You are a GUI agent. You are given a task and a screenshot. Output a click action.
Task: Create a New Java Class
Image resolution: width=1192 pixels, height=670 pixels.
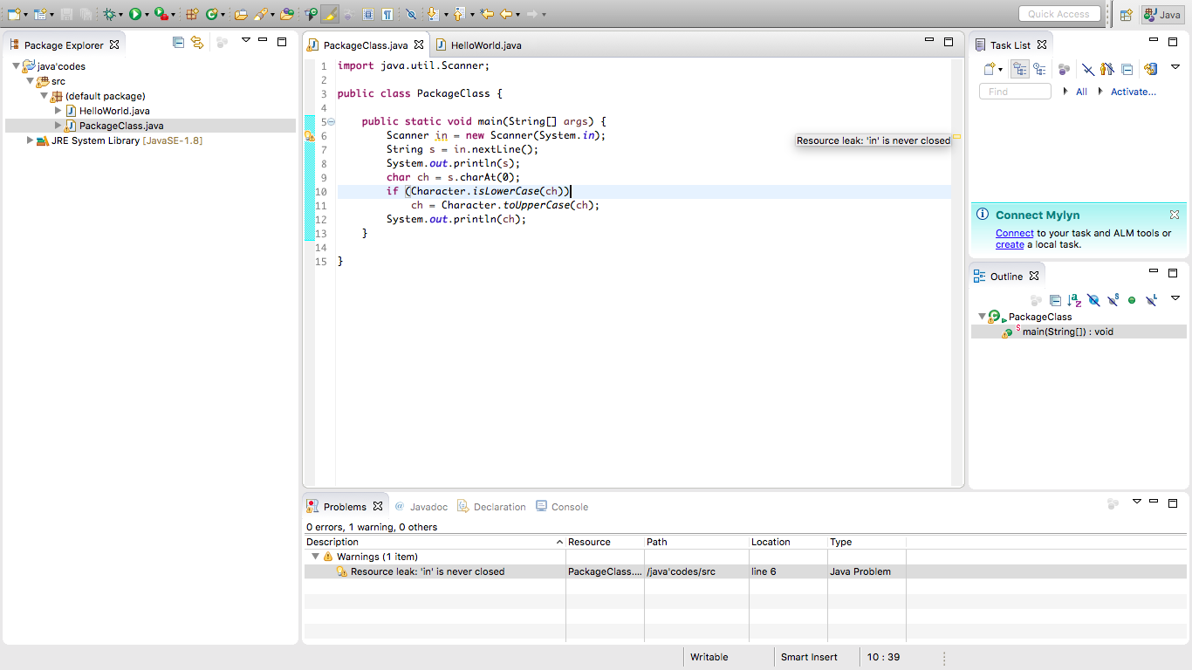(x=211, y=14)
